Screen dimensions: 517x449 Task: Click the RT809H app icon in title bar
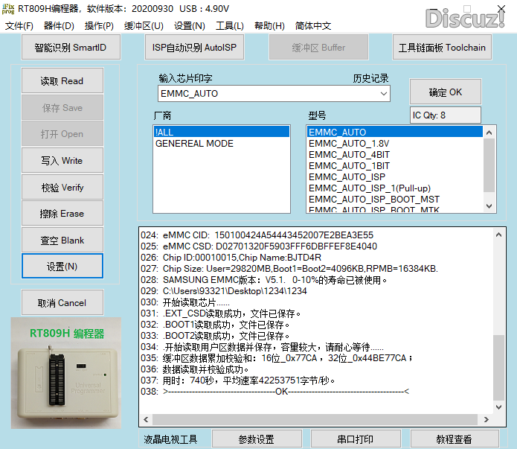(10, 9)
